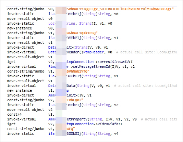The width and height of the screenshot is (183, 142).
Task: Click const-string/jumbo on the v4 line
Action: coord(26,129)
